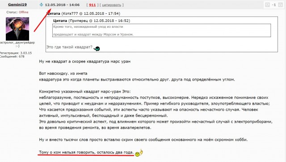The image size is (286, 162).
Task: Click the 'Статус: Offline' label
Action: (17, 12)
